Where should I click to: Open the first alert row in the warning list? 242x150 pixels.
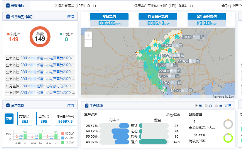(x=40, y=58)
